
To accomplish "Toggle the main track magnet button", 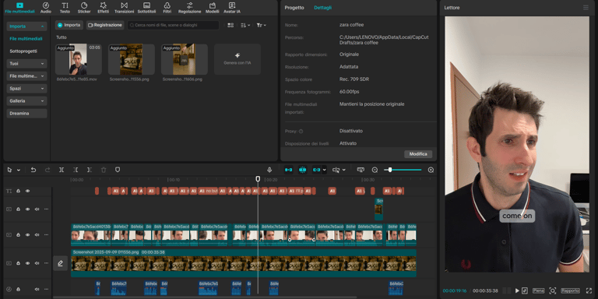I will click(288, 170).
